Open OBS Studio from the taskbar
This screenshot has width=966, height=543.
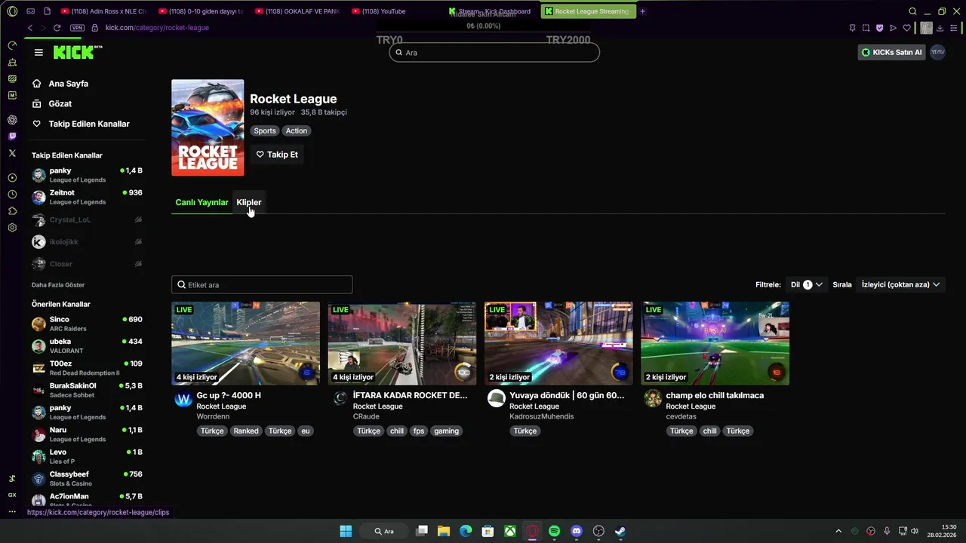[598, 531]
